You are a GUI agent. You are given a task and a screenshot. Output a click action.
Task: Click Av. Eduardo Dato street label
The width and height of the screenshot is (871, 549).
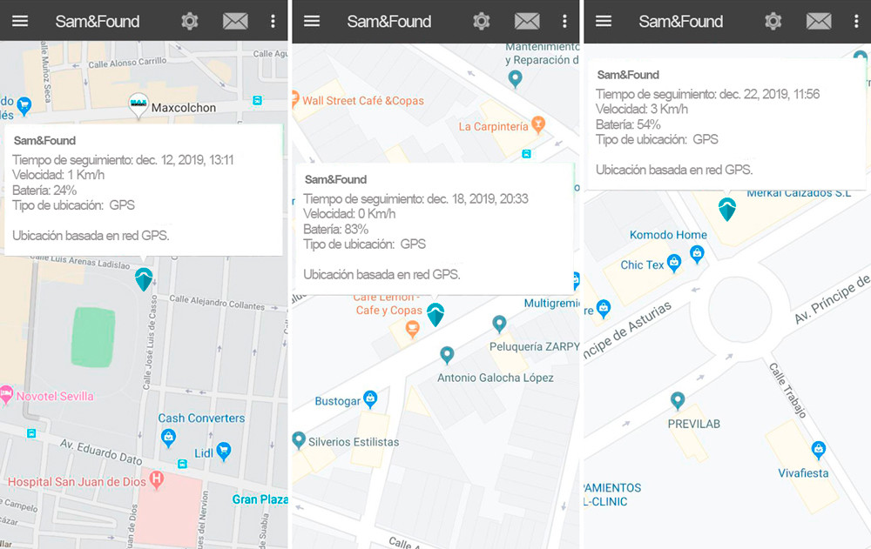click(101, 452)
